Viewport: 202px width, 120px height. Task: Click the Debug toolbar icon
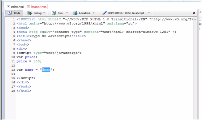(30, 13)
